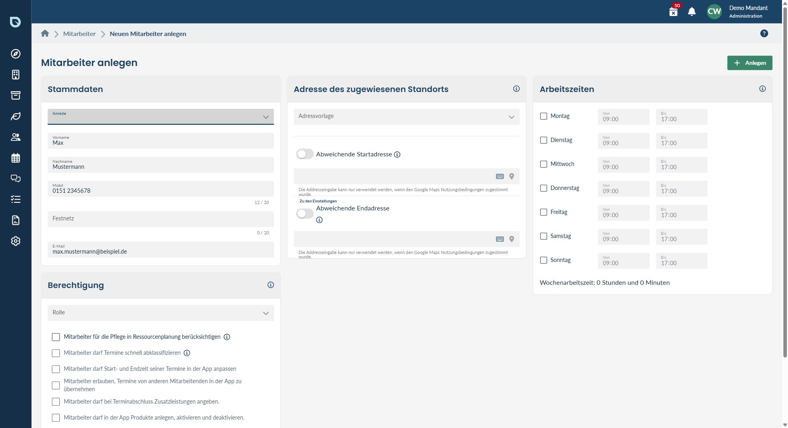Open the document report icon in sidebar
The image size is (788, 428).
pyautogui.click(x=16, y=220)
